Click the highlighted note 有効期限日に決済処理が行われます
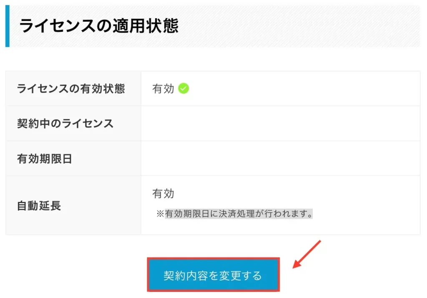This screenshot has width=427, height=298. pyautogui.click(x=239, y=214)
